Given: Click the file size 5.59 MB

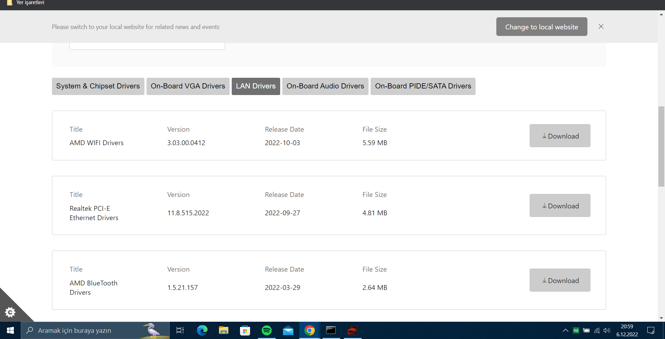Looking at the screenshot, I should (x=375, y=143).
